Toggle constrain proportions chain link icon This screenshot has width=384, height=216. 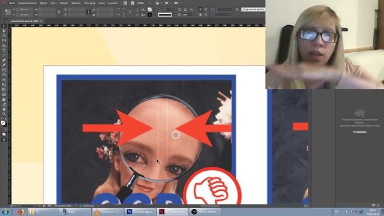(59, 12)
